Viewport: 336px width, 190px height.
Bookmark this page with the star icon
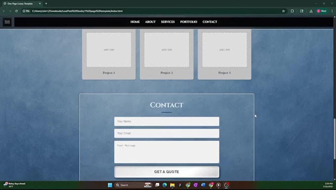pyautogui.click(x=284, y=11)
